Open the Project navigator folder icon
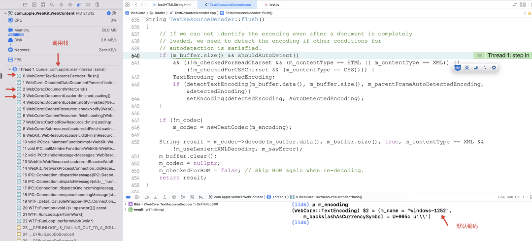 (x=25, y=5)
